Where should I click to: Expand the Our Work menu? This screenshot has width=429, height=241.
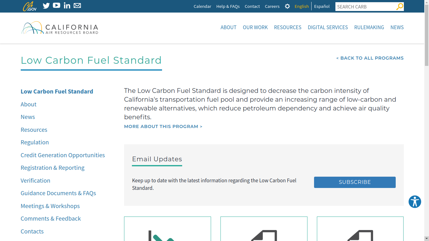(255, 27)
